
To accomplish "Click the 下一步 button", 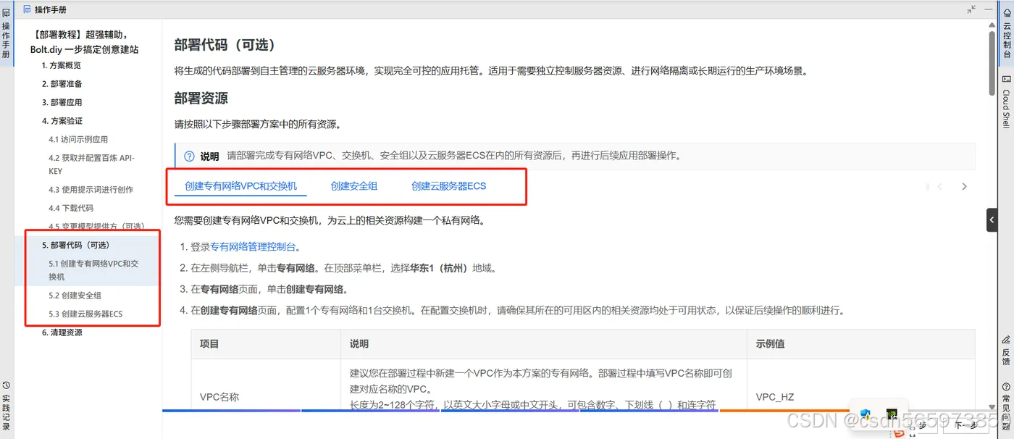I will 965,425.
